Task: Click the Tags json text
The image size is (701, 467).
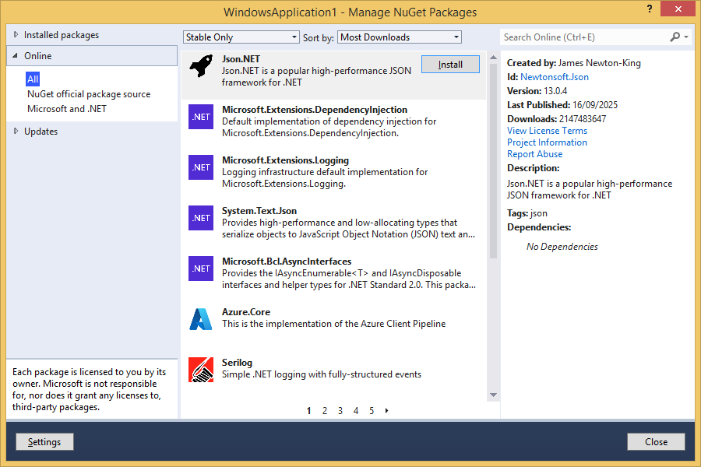Action: coord(527,213)
